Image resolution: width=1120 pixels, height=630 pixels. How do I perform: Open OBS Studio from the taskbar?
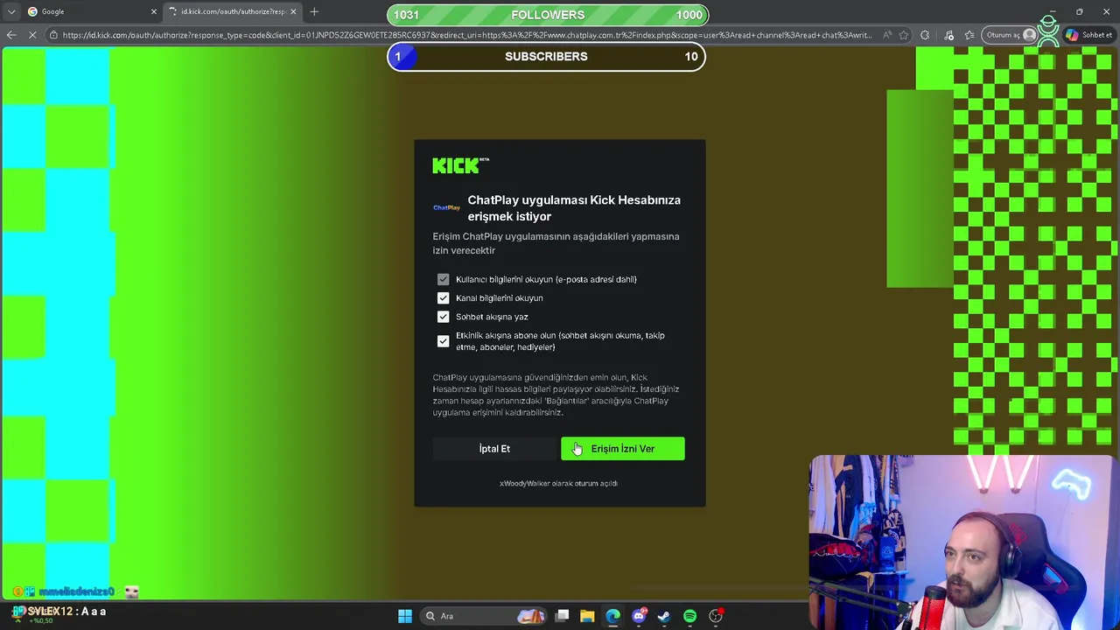(716, 616)
